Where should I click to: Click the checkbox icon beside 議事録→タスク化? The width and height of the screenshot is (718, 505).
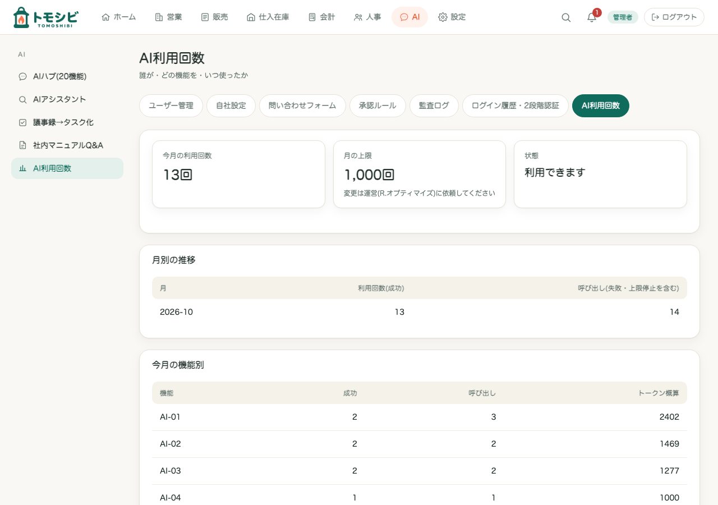coord(23,122)
